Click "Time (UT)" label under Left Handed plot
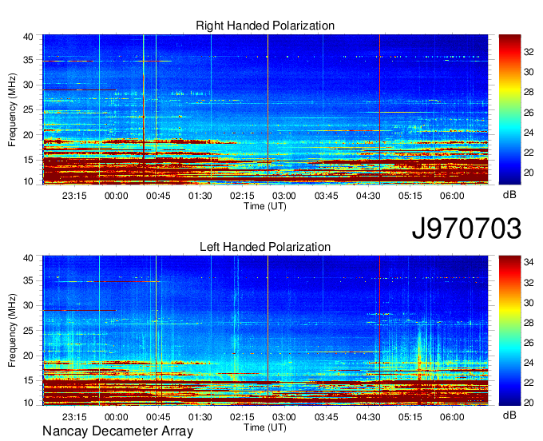 click(x=265, y=427)
